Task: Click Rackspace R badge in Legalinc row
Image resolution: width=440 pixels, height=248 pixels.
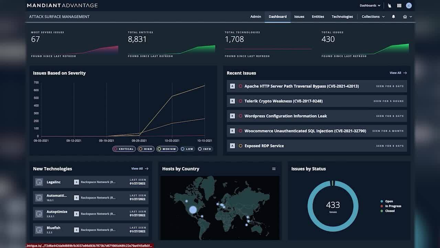Action: 76,182
